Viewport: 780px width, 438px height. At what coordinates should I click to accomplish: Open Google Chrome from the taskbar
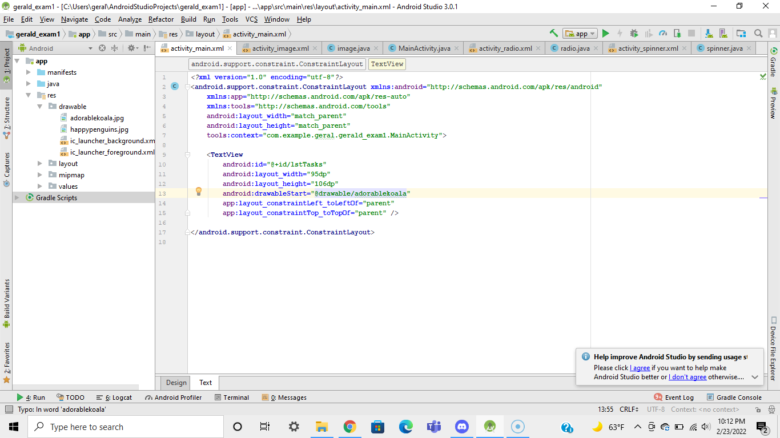[349, 427]
